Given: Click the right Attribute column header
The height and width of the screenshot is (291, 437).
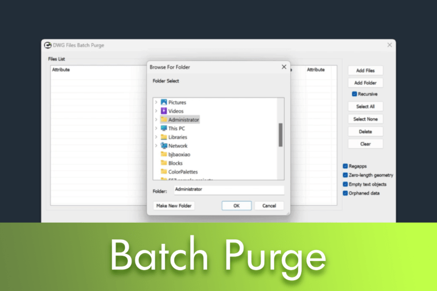Looking at the screenshot, I should coord(316,69).
